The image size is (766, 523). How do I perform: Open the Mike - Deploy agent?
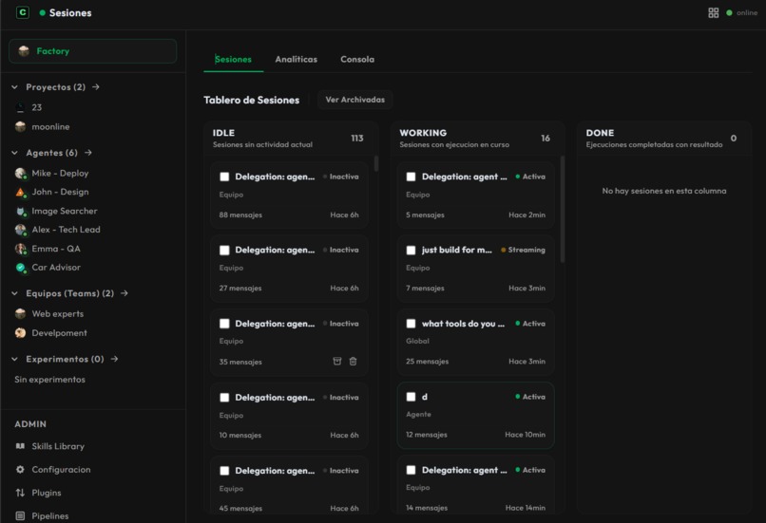(60, 173)
